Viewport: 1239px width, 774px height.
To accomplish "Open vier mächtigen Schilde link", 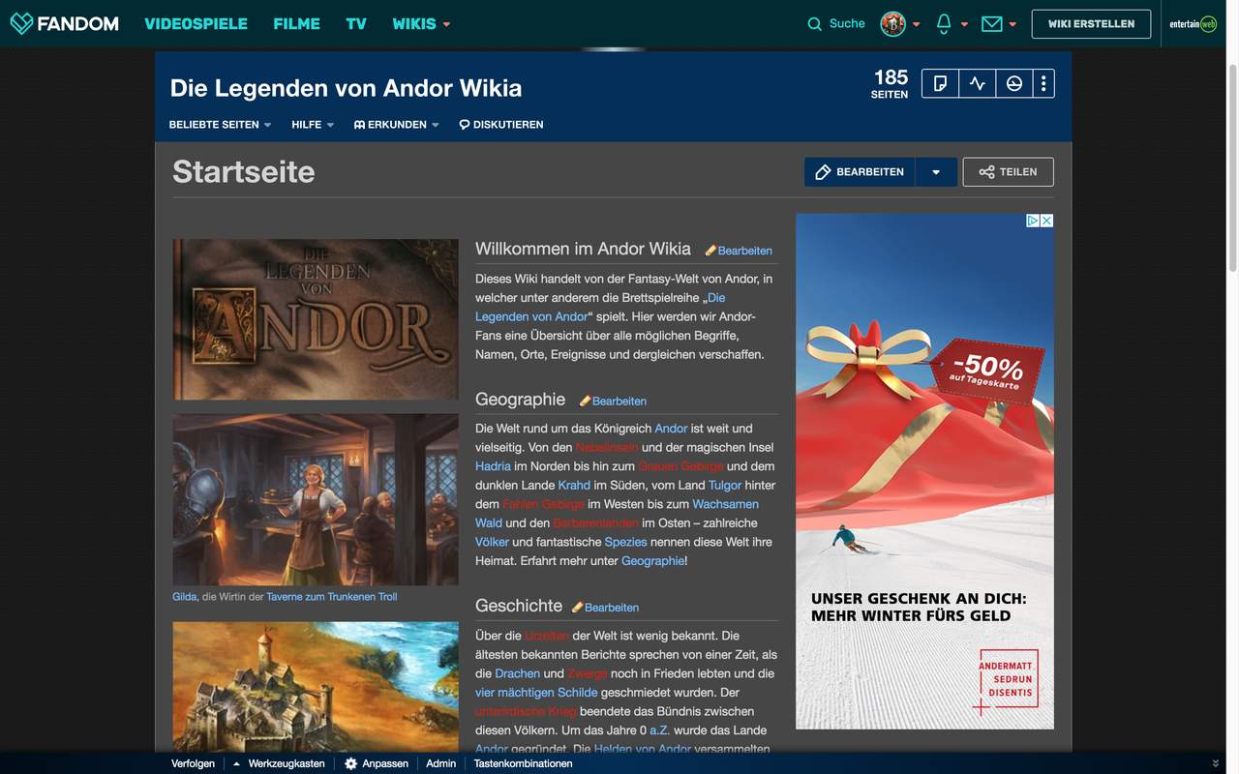I will pos(536,693).
